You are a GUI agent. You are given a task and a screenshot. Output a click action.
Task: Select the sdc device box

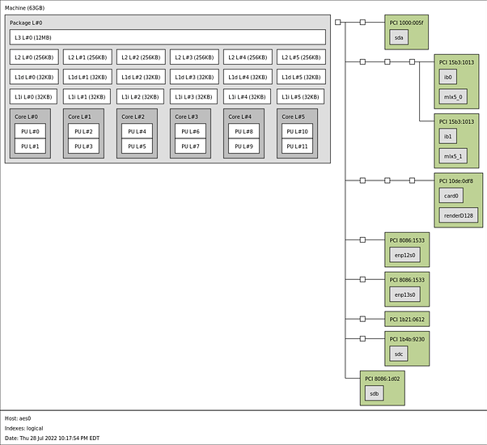tap(399, 354)
